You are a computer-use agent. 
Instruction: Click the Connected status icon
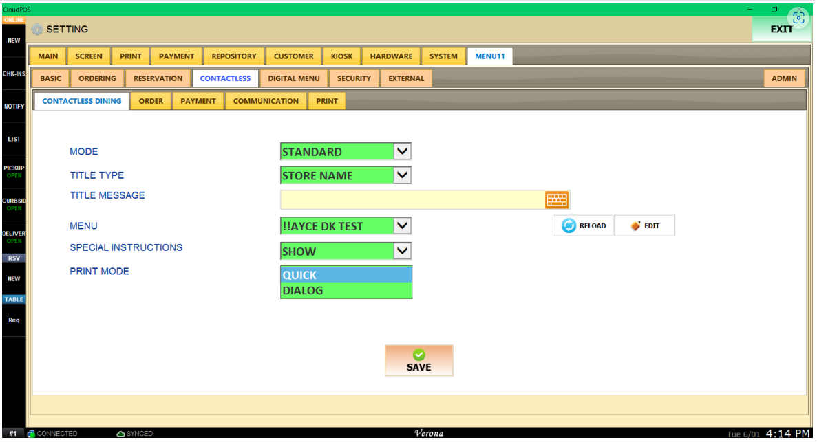click(x=31, y=434)
